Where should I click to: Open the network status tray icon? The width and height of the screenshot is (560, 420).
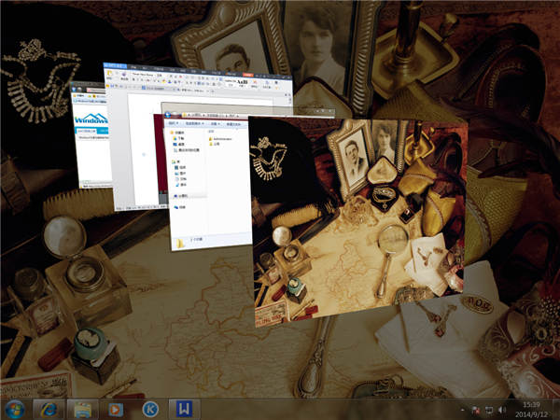point(490,410)
